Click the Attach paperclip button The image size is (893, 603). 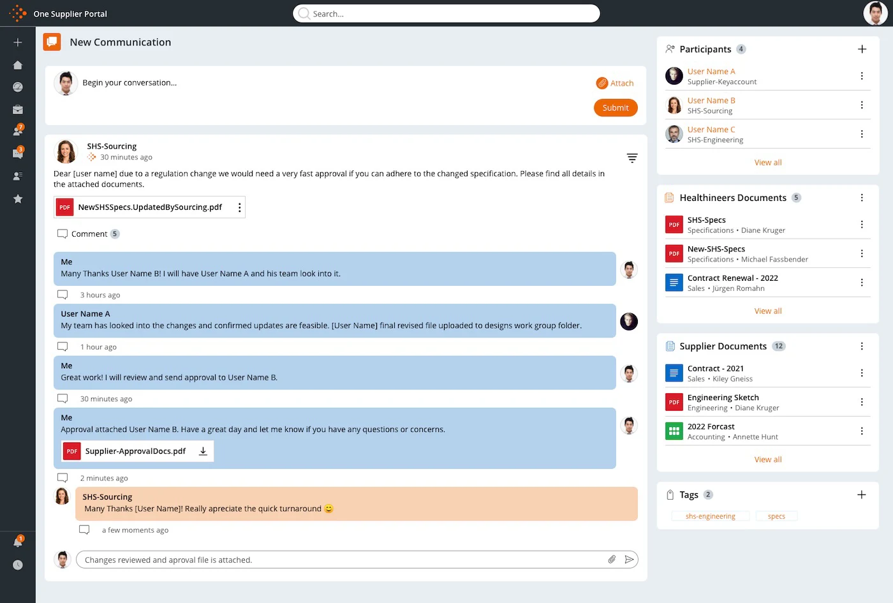[x=615, y=83]
